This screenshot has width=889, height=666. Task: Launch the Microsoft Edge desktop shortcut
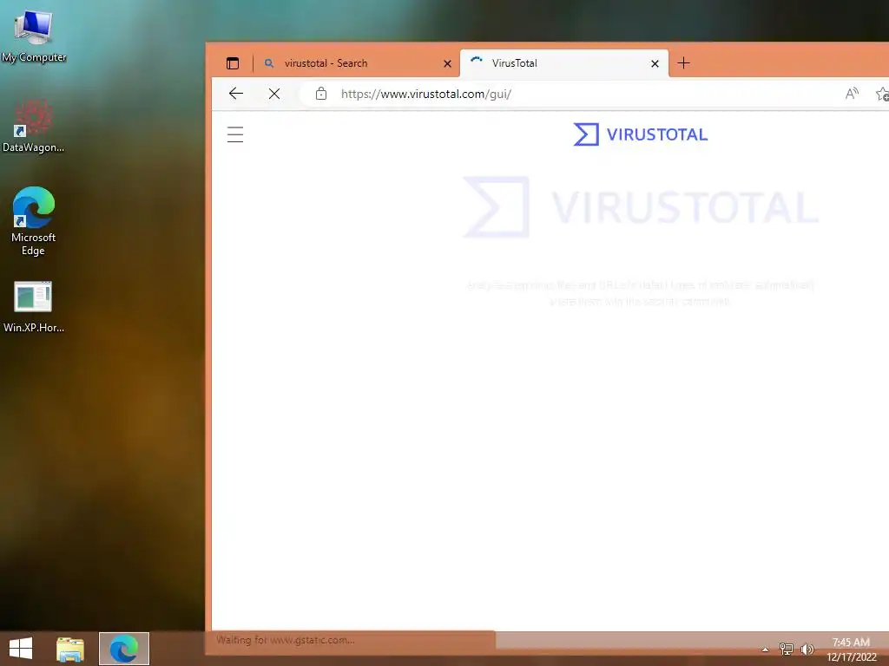tap(34, 221)
